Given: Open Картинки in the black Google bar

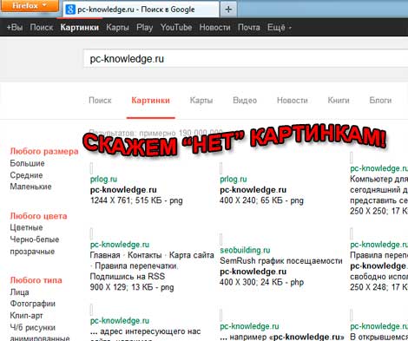Looking at the screenshot, I should coord(80,28).
